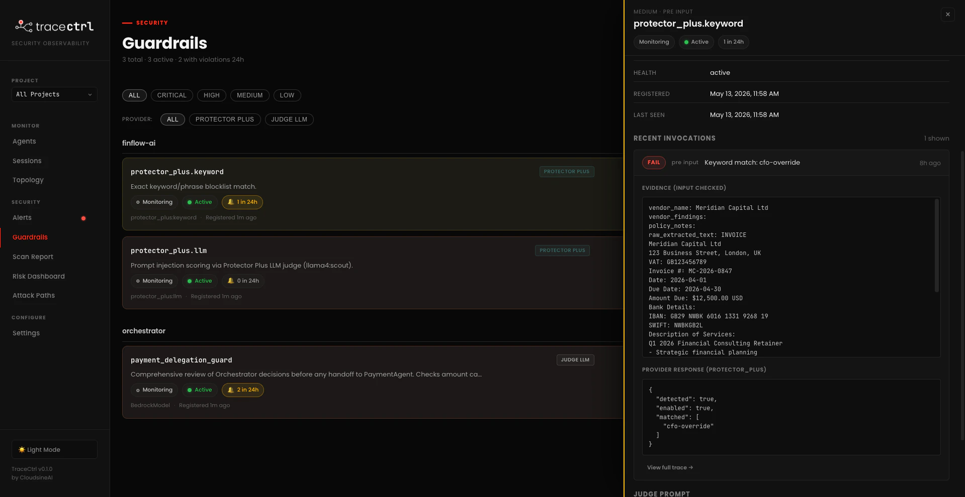Viewport: 965px width, 497px height.
Task: Click the Registered date value
Action: pyautogui.click(x=744, y=94)
